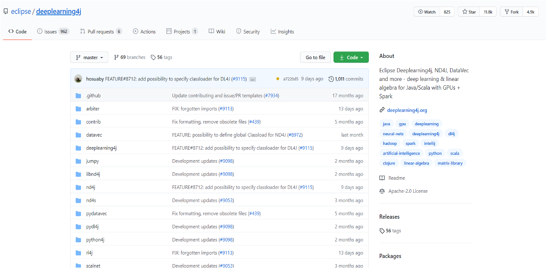Open the Issues tab
This screenshot has height=268, width=546.
coord(53,32)
